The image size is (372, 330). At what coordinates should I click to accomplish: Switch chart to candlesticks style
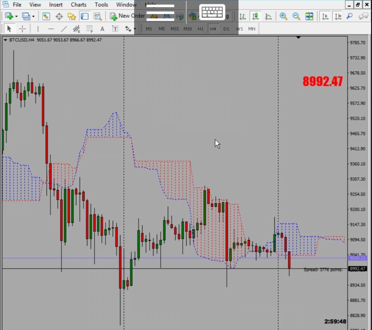255,16
